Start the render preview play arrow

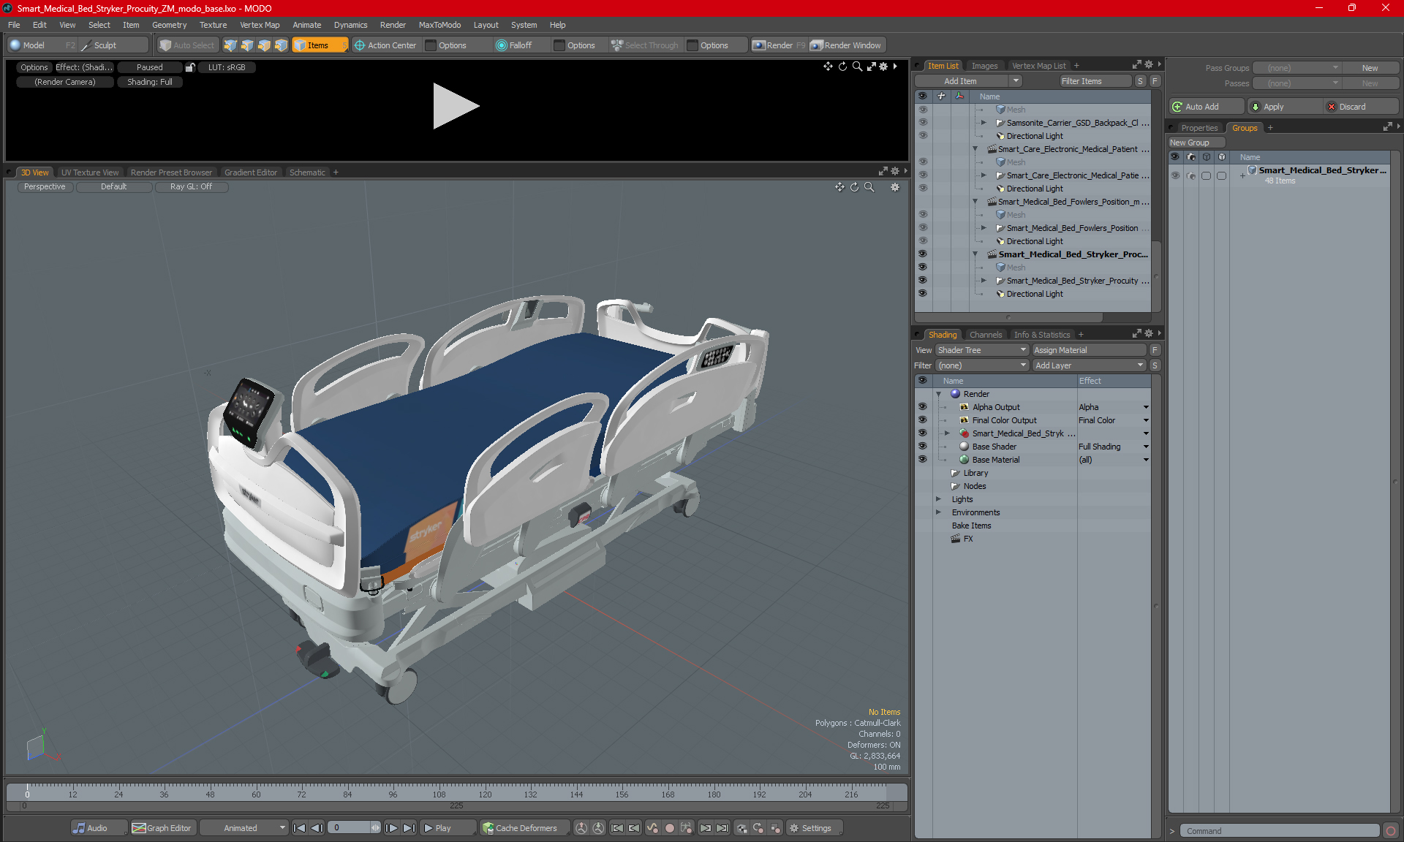(x=455, y=106)
